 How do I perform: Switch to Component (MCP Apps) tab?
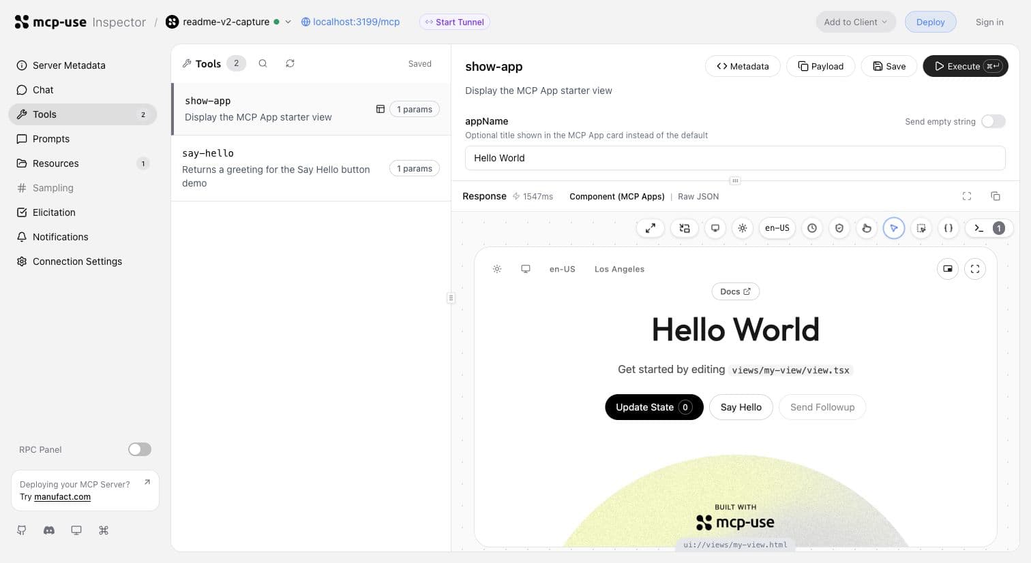point(616,196)
